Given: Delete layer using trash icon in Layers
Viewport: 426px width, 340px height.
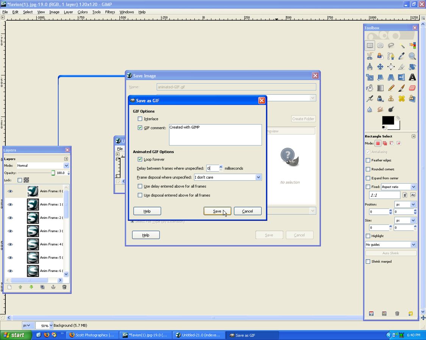Looking at the screenshot, I should [64, 287].
